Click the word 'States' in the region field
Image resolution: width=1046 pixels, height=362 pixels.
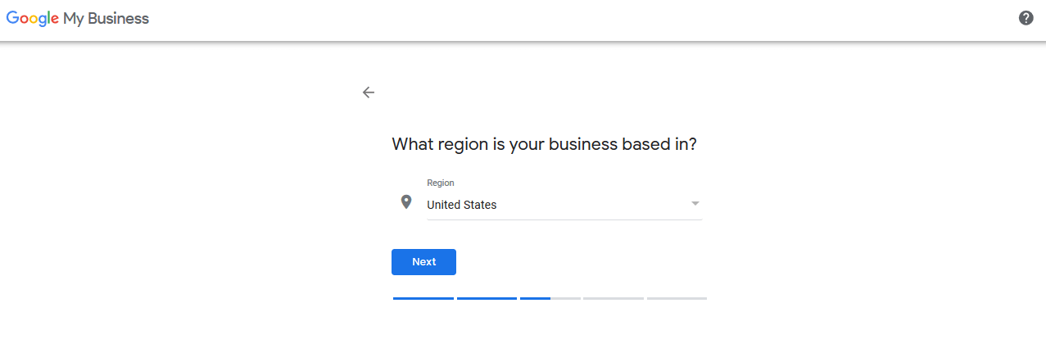479,205
